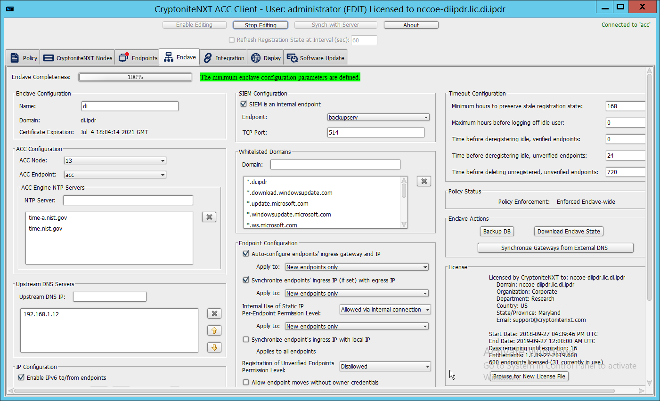The height and width of the screenshot is (401, 660).
Task: Open Apply to dropdown under Static IP permission
Action: 357,326
